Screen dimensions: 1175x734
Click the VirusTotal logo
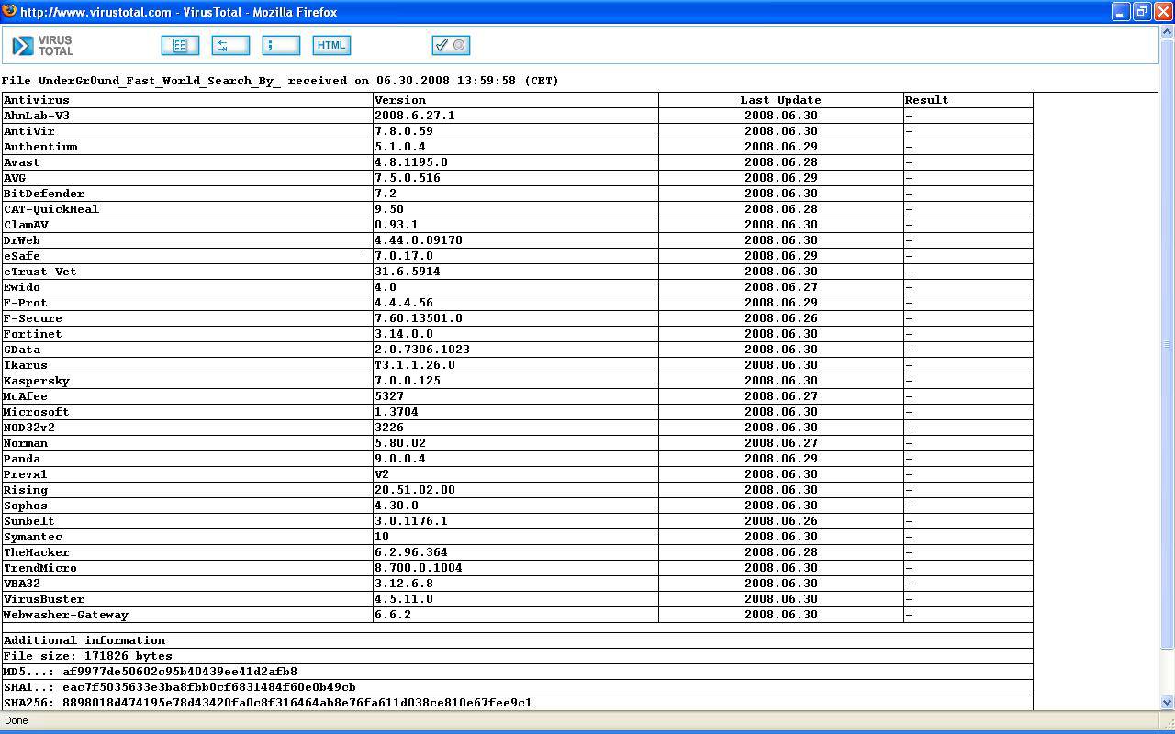click(43, 45)
